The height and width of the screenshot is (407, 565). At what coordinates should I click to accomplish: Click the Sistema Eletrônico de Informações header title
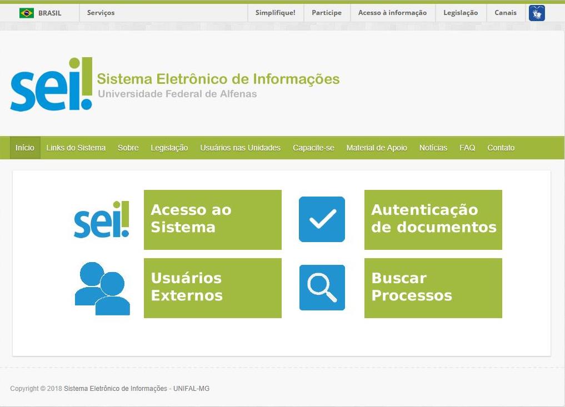(x=218, y=79)
